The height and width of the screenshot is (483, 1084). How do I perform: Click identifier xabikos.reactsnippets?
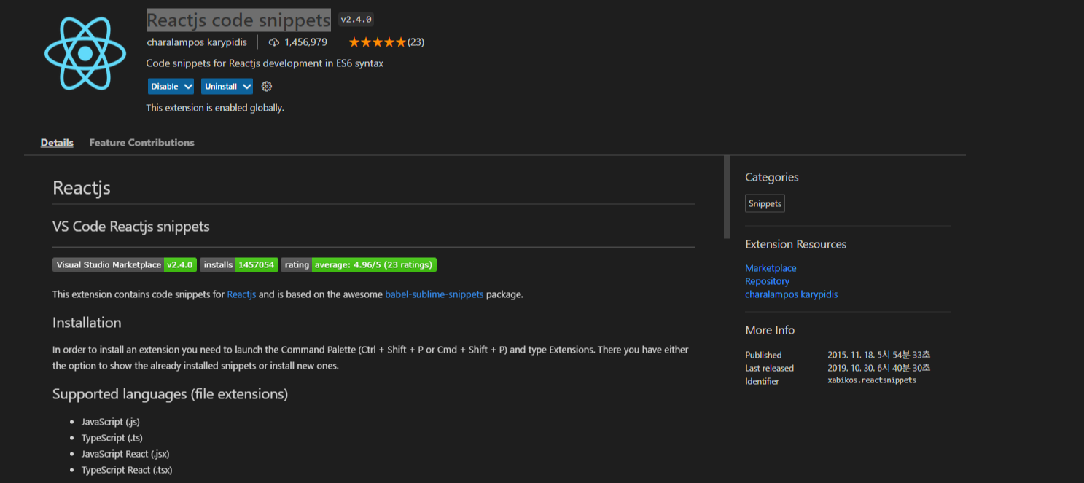tap(872, 381)
